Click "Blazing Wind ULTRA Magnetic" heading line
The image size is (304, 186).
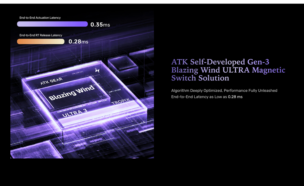pos(228,70)
